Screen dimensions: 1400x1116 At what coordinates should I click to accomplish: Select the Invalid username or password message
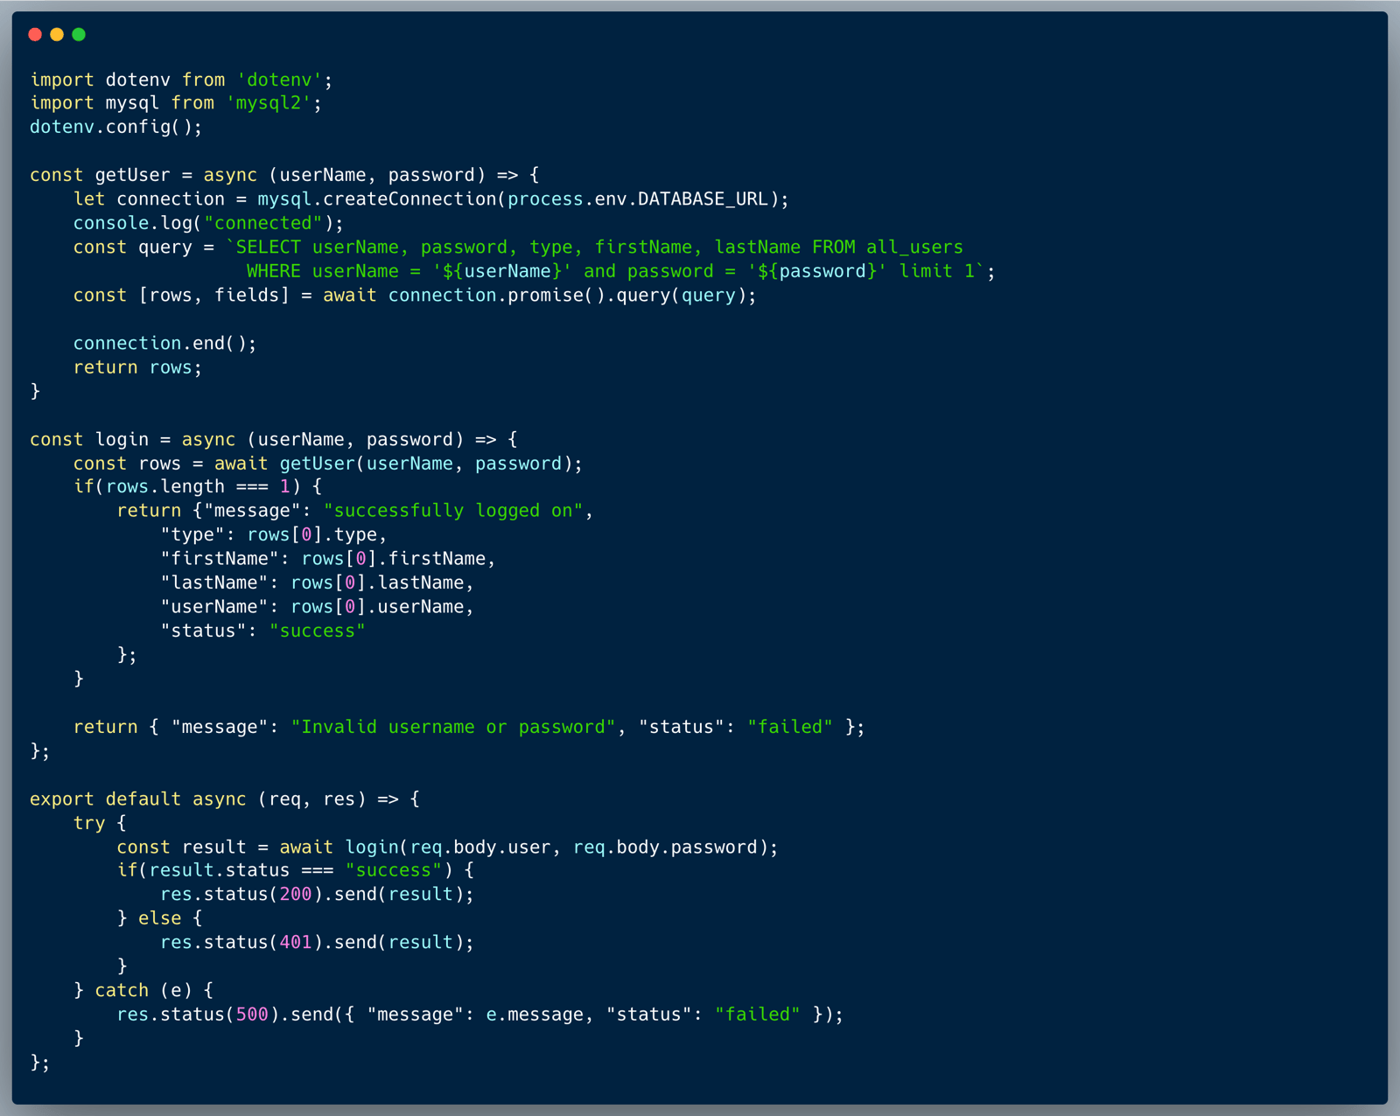pos(453,726)
